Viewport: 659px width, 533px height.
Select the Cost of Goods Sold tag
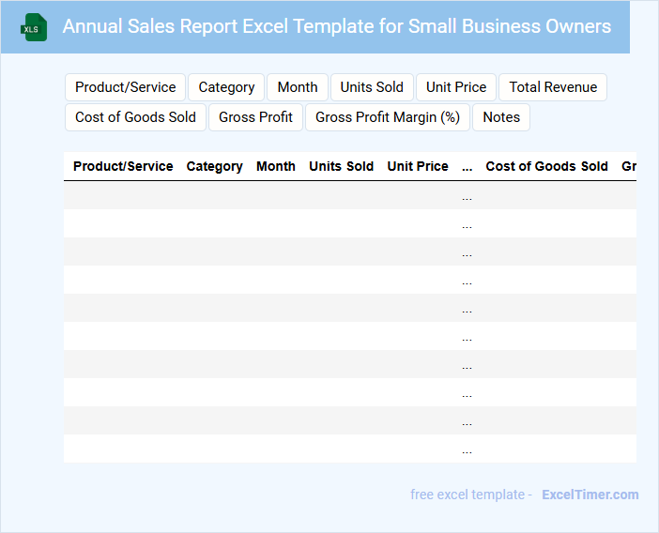point(136,117)
